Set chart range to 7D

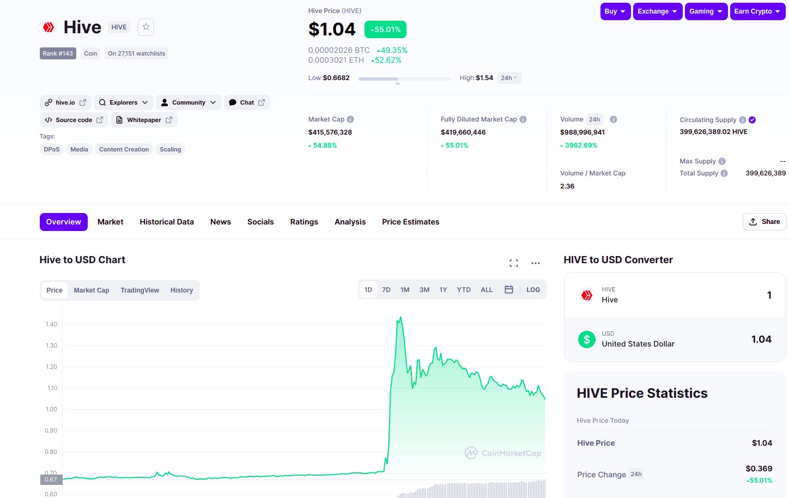[386, 290]
